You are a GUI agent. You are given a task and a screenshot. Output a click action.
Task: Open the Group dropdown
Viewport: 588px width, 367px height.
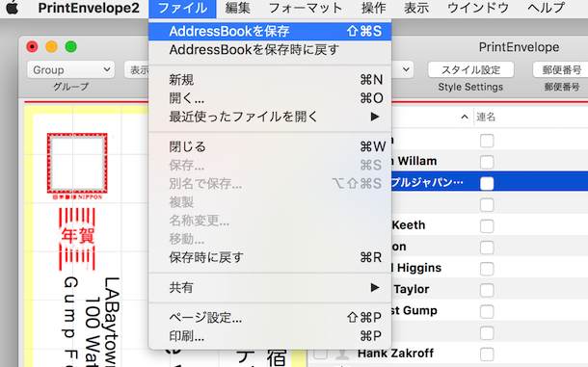click(70, 69)
